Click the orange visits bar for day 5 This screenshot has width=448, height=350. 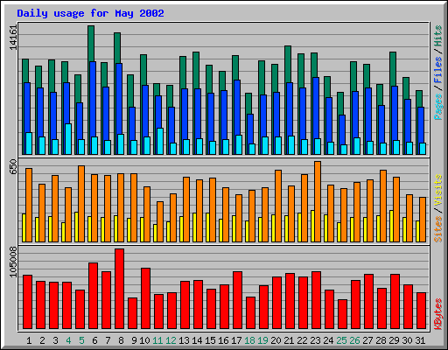click(81, 204)
